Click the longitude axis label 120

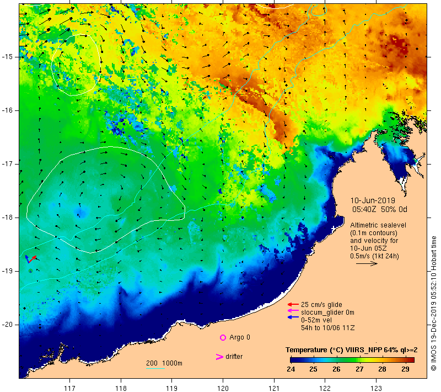pyautogui.click(x=223, y=389)
